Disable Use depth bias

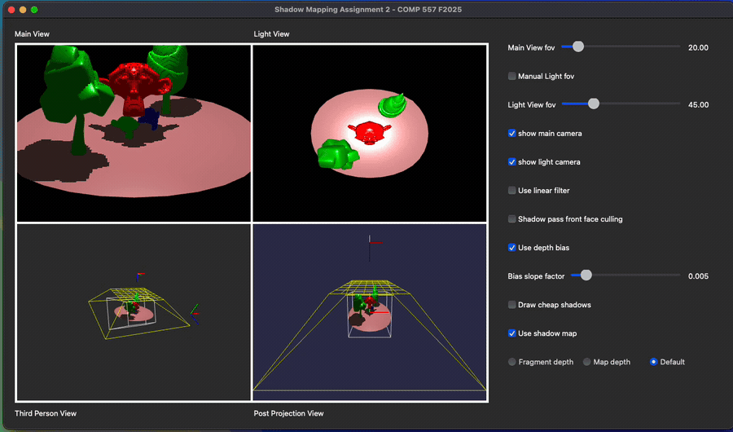512,248
